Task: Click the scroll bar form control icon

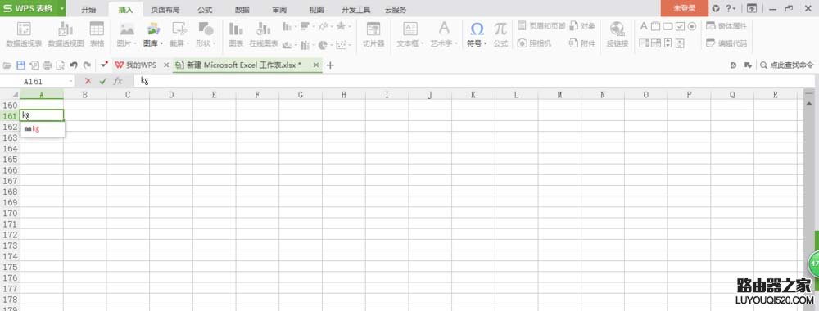Action: [667, 43]
